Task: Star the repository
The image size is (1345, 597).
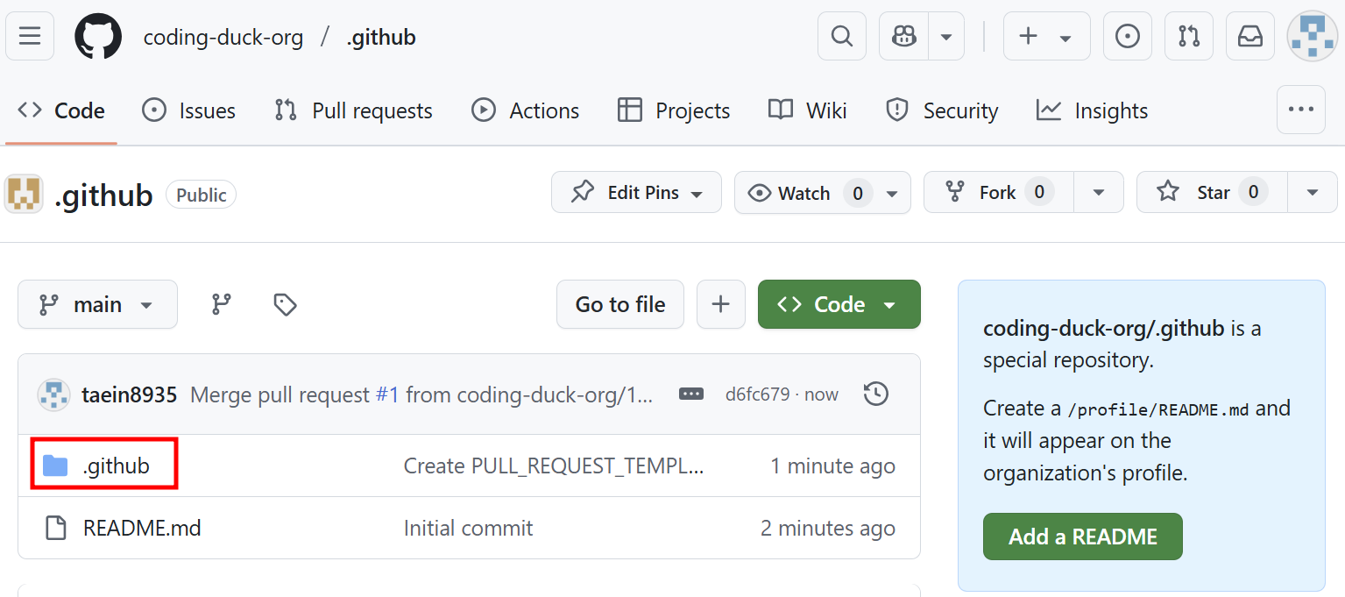Action: [1212, 192]
